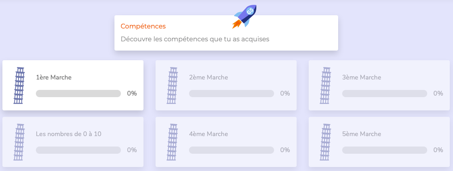Click the rocket icon above the Compétences card
453x171 pixels.
point(245,16)
